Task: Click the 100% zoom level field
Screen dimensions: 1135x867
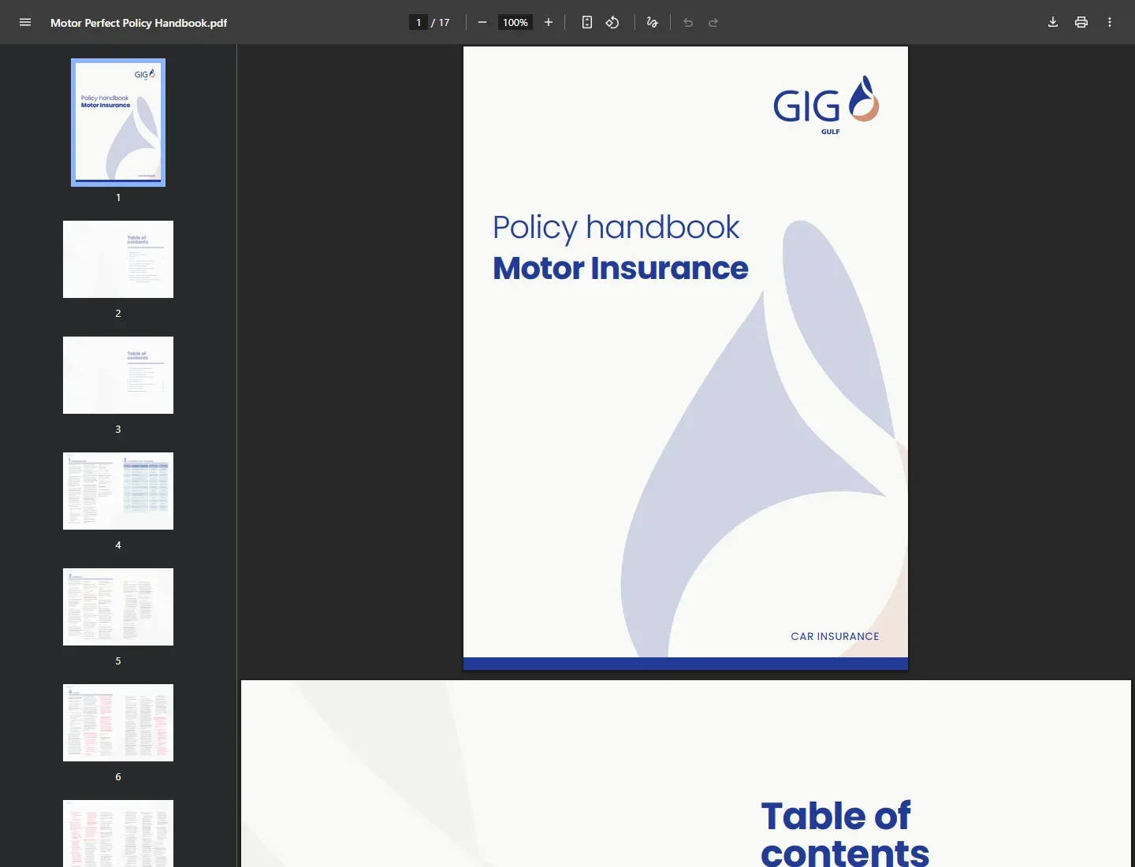Action: point(515,22)
